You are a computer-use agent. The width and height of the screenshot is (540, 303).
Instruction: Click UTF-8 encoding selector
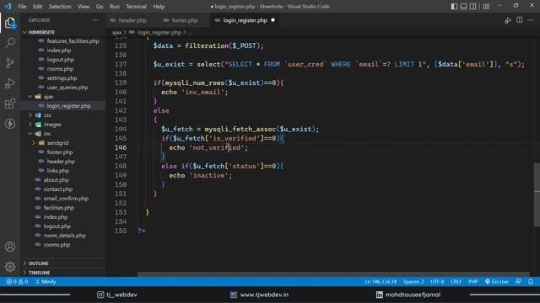click(437, 282)
